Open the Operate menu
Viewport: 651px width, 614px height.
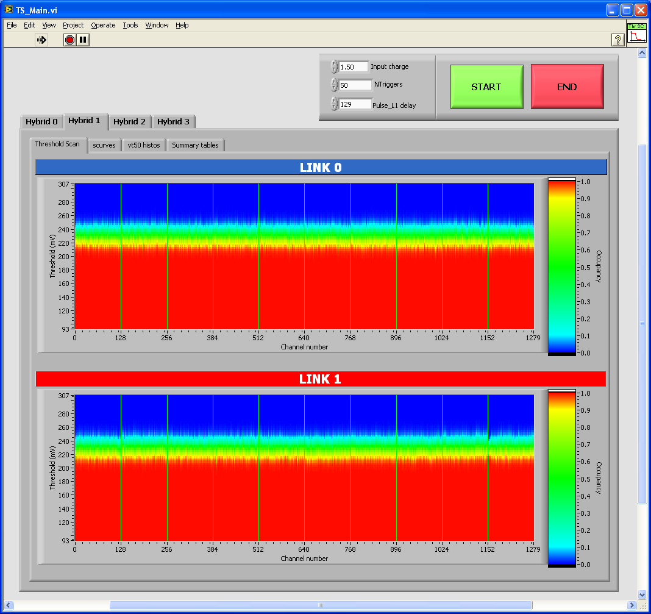click(x=103, y=25)
